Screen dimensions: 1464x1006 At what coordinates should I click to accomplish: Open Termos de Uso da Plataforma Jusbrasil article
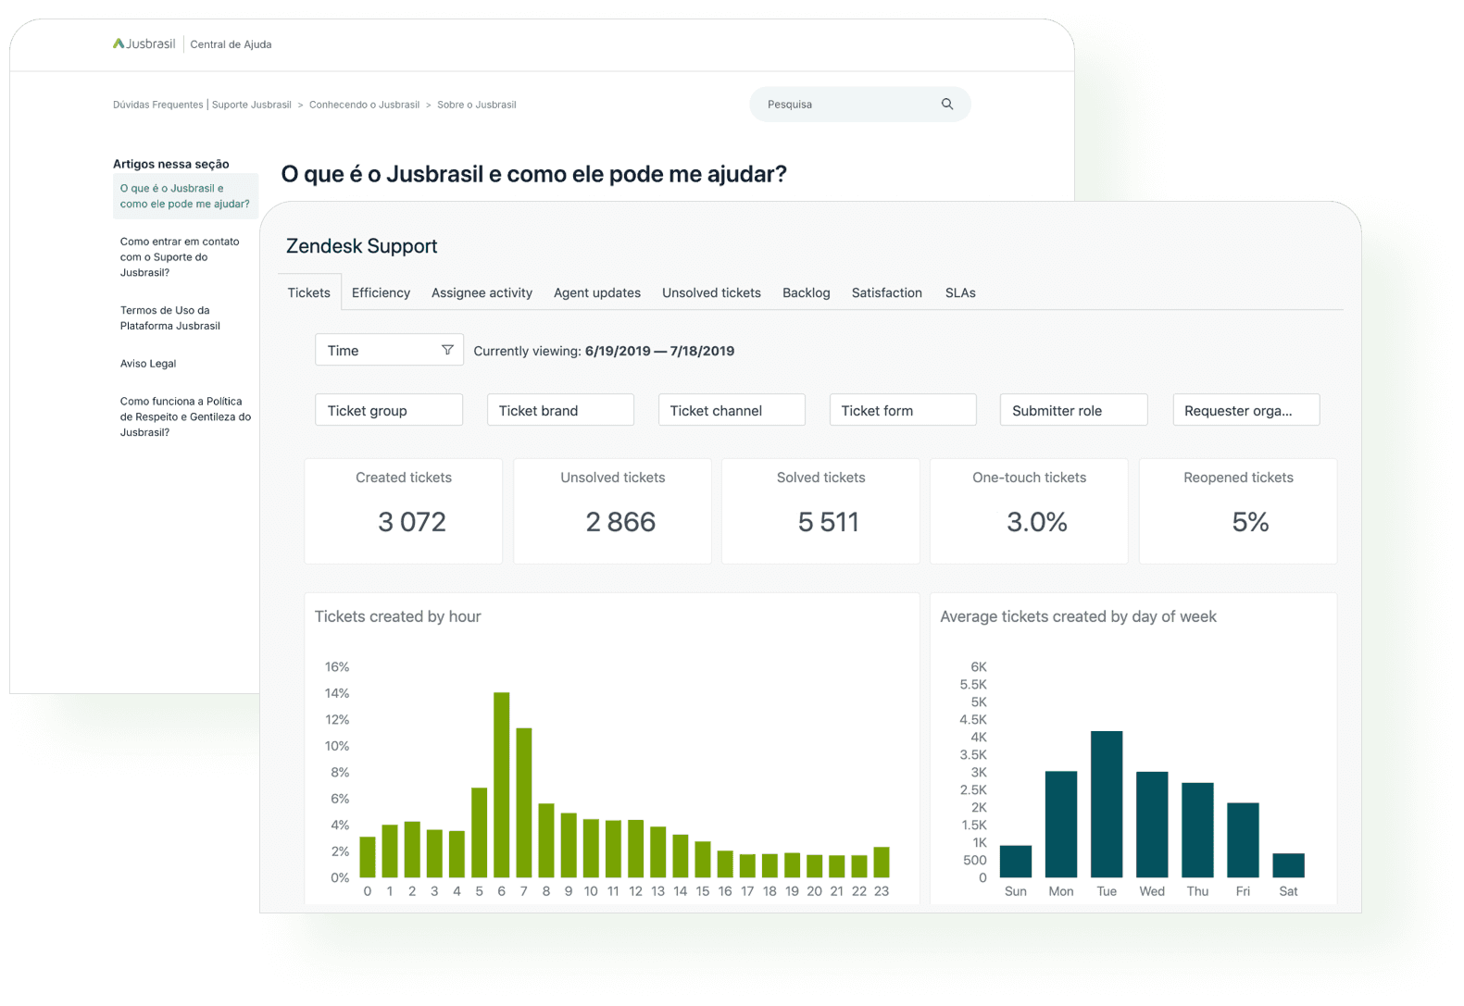[170, 318]
